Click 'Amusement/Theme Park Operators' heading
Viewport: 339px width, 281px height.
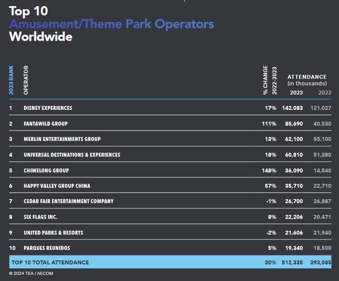click(112, 24)
